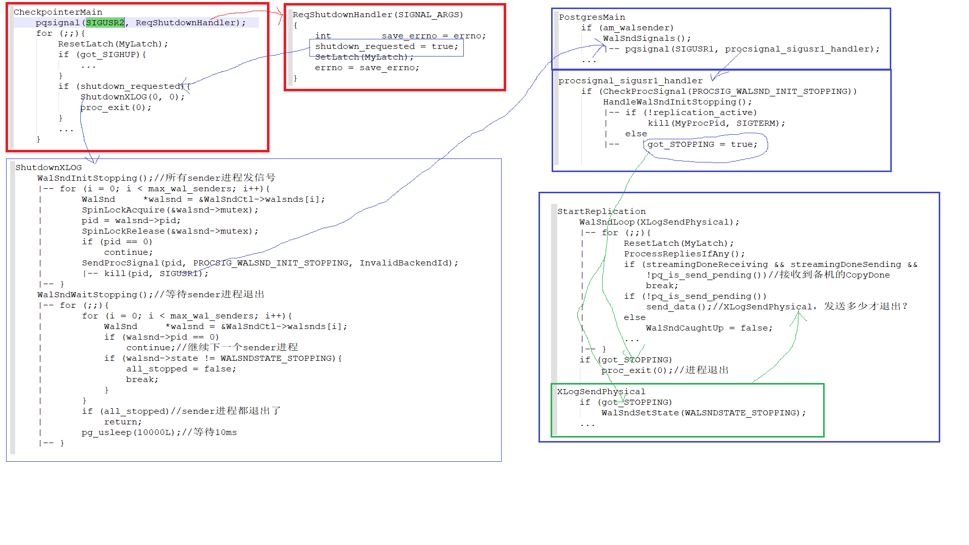Click the SetLatch(MyLatch) line
The width and height of the screenshot is (969, 545).
364,57
